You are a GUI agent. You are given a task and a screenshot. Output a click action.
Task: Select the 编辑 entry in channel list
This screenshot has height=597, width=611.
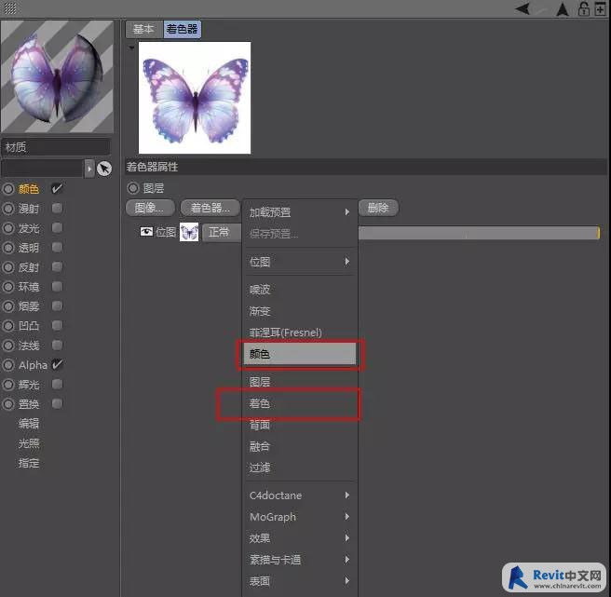click(x=29, y=424)
